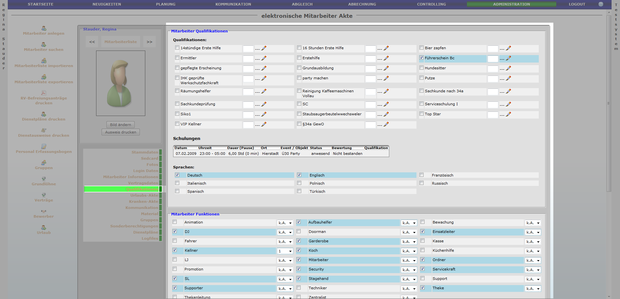Click pencil icon for Grundausbildung
Viewport: 620px width, 299px height.
pyautogui.click(x=386, y=68)
